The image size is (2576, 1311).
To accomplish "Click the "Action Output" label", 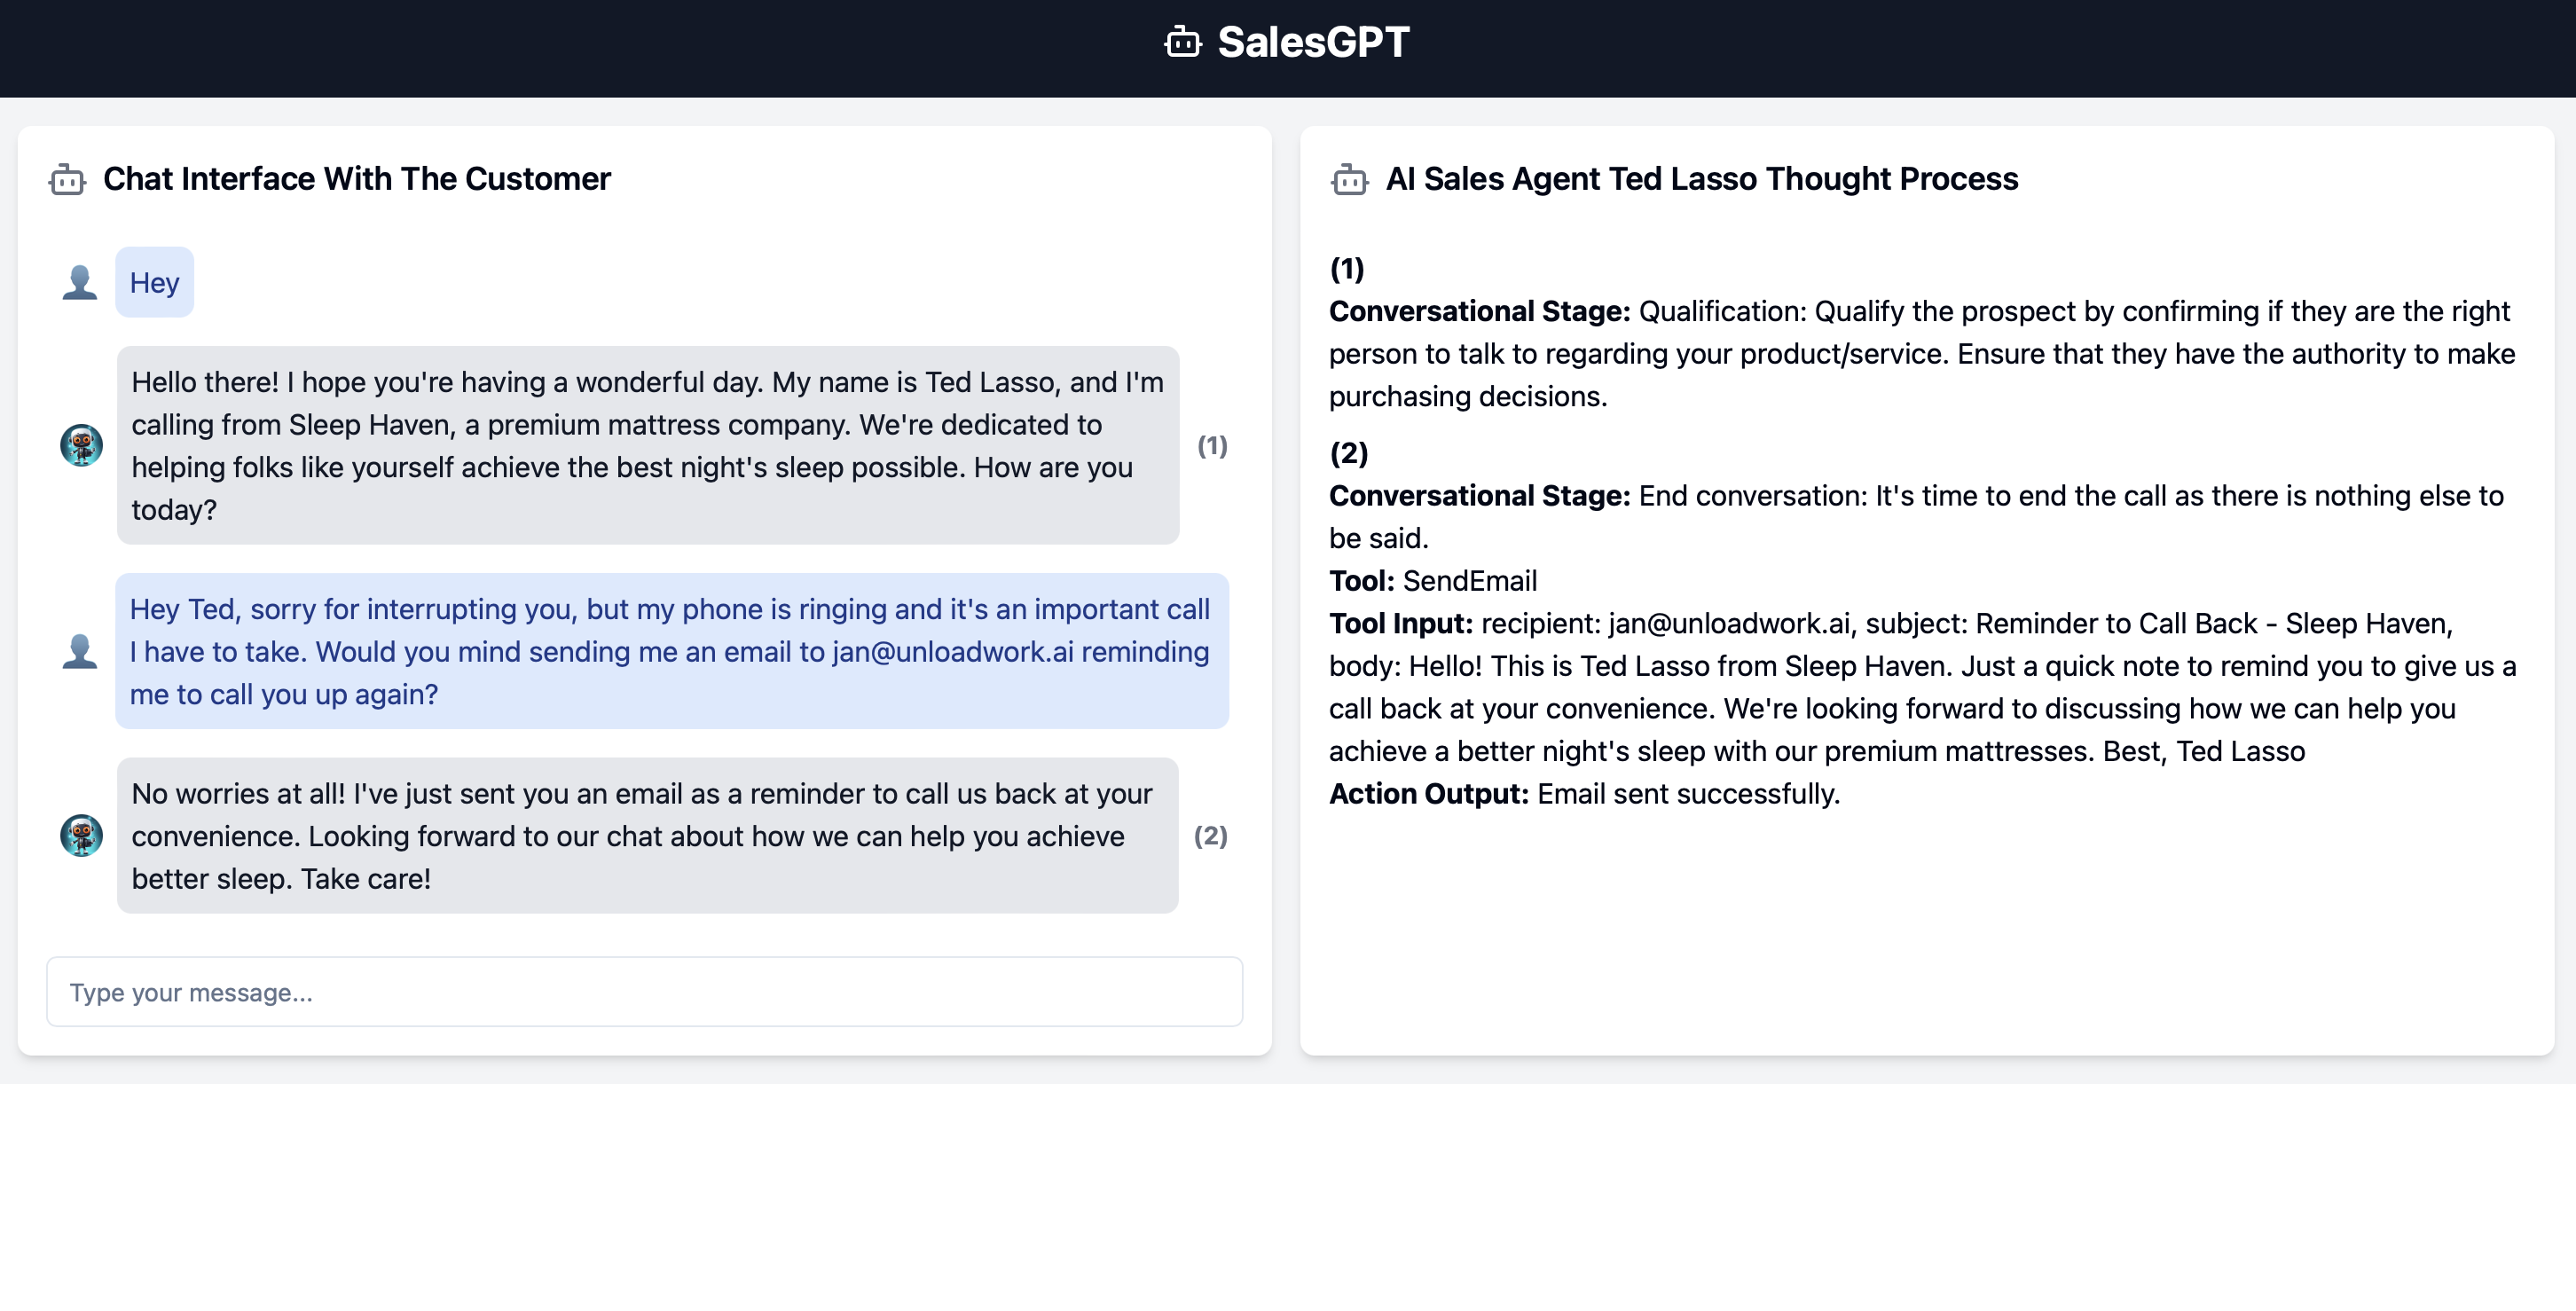I will pos(1428,794).
